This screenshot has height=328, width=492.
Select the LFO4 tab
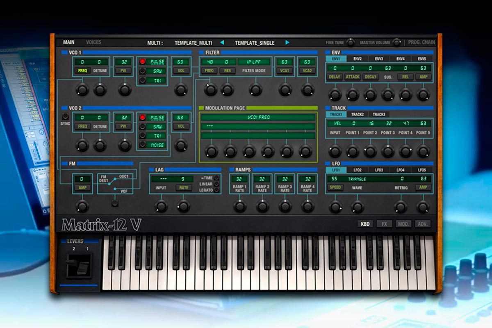pyautogui.click(x=400, y=170)
